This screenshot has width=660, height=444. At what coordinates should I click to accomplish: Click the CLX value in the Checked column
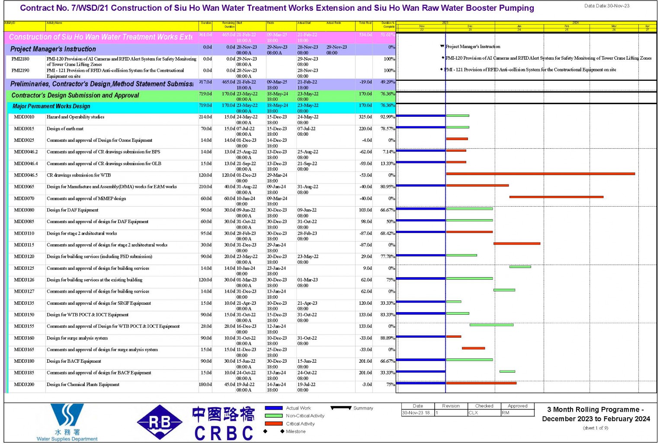click(x=473, y=413)
